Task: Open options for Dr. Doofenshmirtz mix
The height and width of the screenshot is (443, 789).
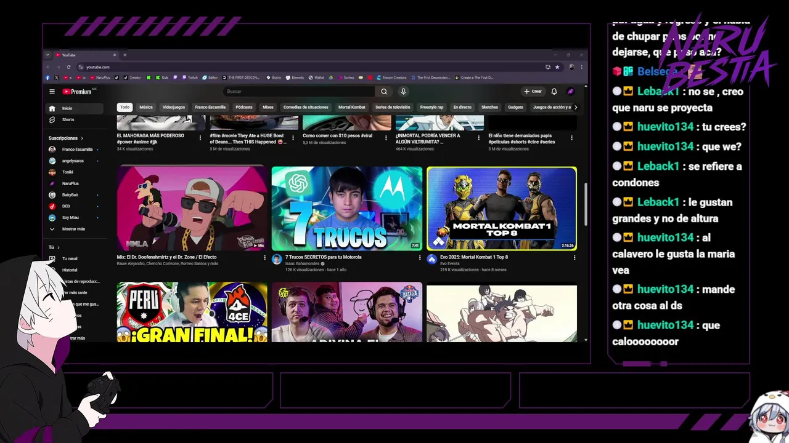Action: coord(265,258)
